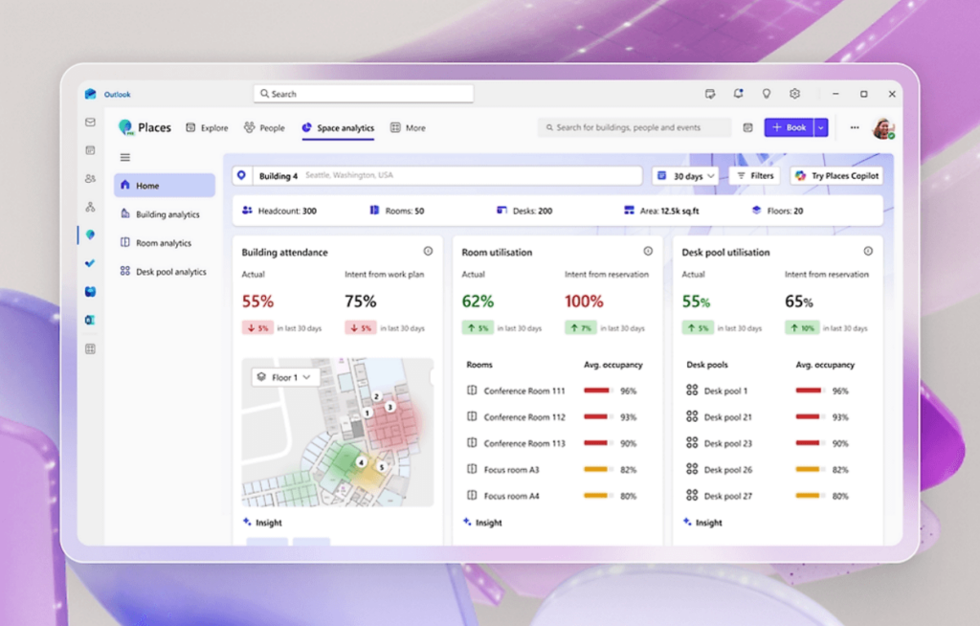Click the Outlook Search box
Screen dimensions: 980x626
click(363, 94)
